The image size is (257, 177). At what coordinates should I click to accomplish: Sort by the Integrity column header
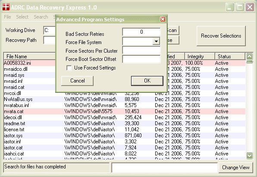click(x=200, y=57)
